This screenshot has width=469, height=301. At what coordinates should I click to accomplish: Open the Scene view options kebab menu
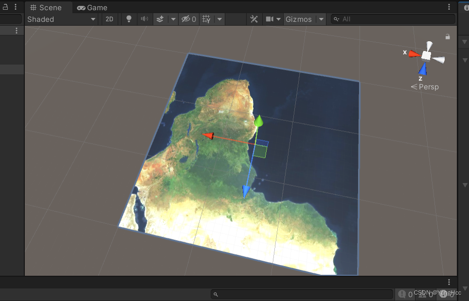449,7
